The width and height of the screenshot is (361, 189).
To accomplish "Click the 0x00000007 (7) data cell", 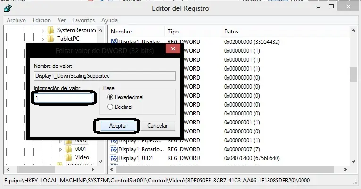I will click(x=242, y=149).
